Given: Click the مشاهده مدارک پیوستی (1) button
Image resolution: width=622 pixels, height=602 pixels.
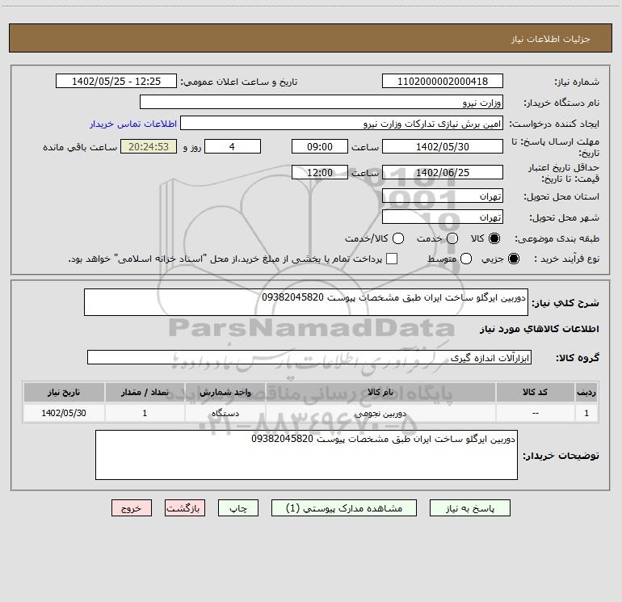Looking at the screenshot, I should [x=344, y=508].
